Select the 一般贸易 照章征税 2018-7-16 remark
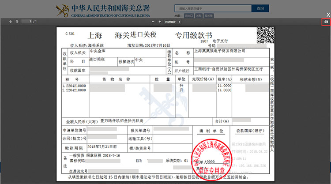The height and width of the screenshot is (184, 331). (94, 155)
